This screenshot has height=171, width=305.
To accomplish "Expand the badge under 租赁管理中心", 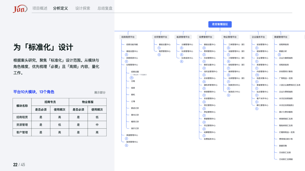I will (x=159, y=55).
